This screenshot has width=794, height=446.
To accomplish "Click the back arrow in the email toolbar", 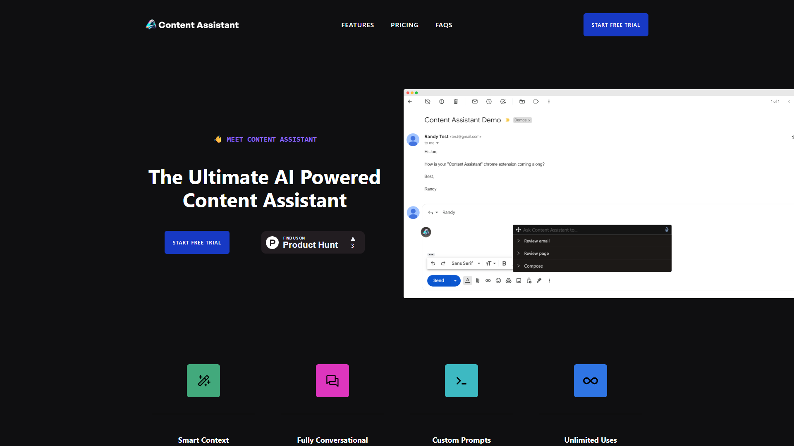I will pyautogui.click(x=410, y=102).
